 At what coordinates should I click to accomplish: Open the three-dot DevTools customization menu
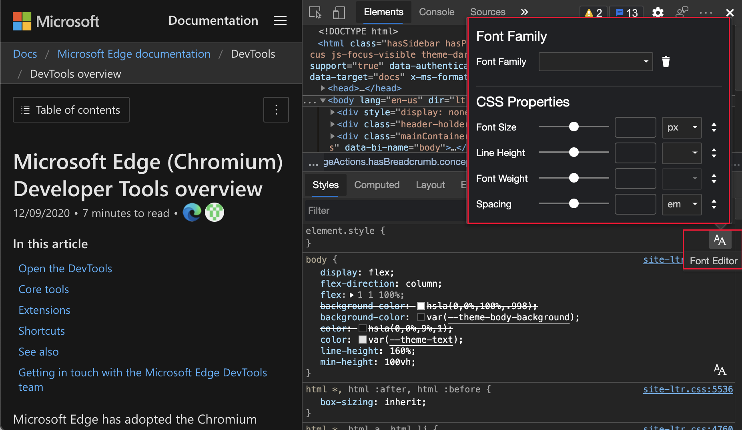[705, 12]
